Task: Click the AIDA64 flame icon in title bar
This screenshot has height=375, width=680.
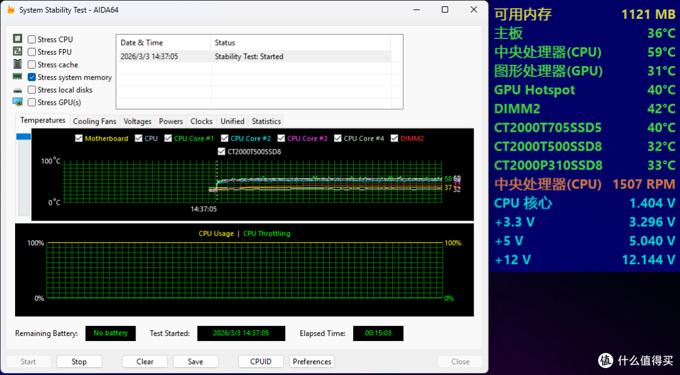Action: (x=11, y=10)
